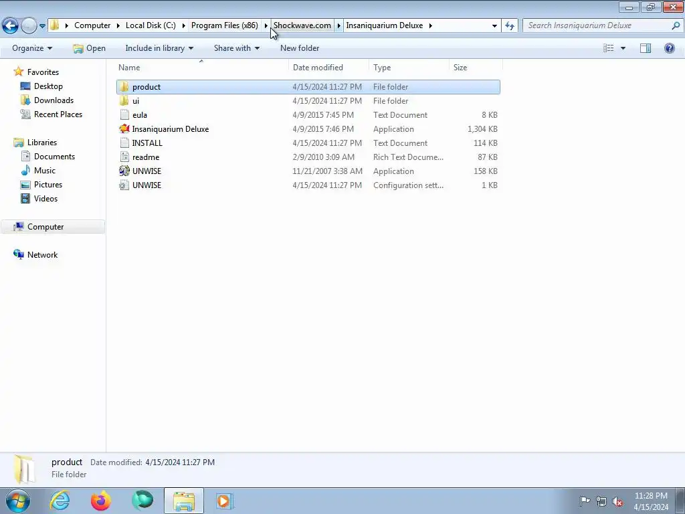
Task: Click the Favorites star in sidebar
Action: tap(18, 72)
